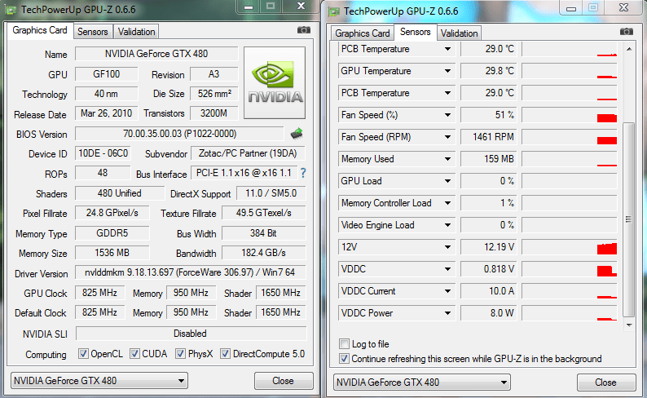
Task: Toggle the OpenCL checkbox
Action: click(83, 354)
